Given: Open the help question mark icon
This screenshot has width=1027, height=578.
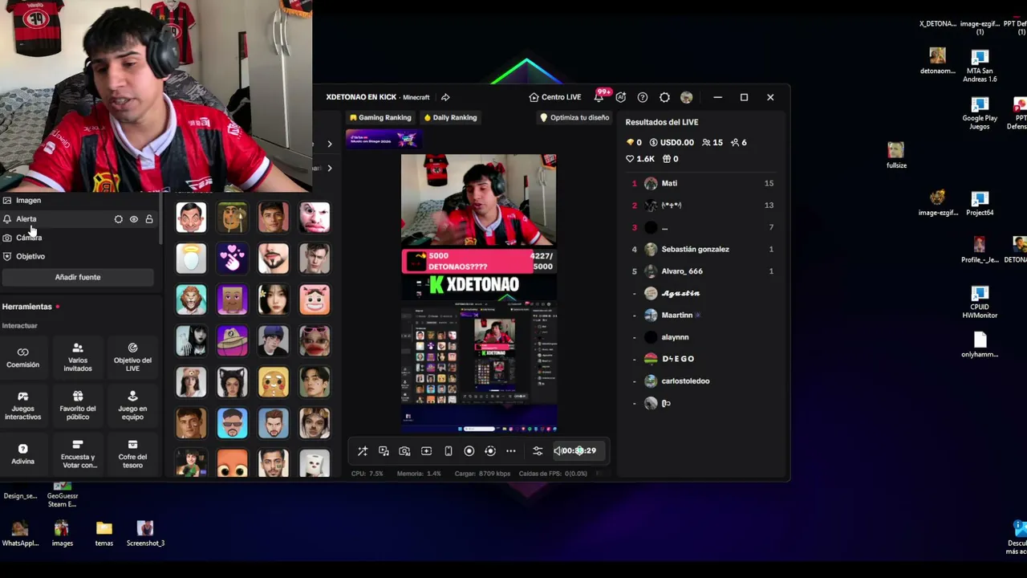Looking at the screenshot, I should [643, 97].
